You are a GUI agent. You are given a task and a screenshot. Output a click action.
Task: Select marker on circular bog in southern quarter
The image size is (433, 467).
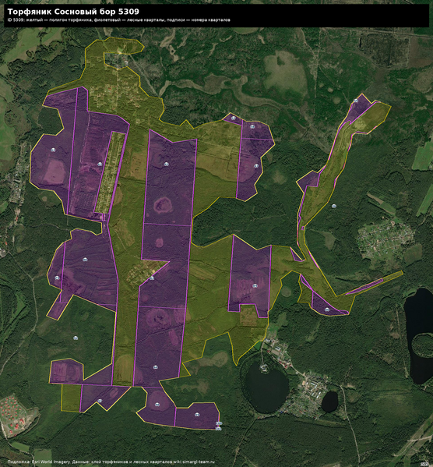[x=157, y=405]
